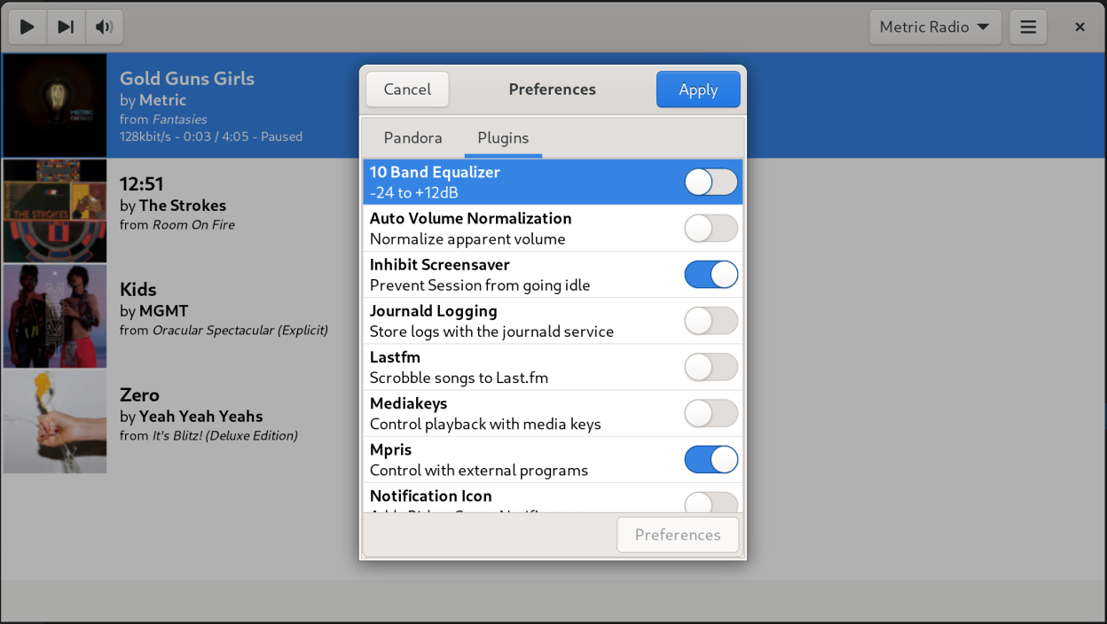The width and height of the screenshot is (1107, 624).
Task: Click The Strokes album art thumbnail
Action: pyautogui.click(x=55, y=211)
